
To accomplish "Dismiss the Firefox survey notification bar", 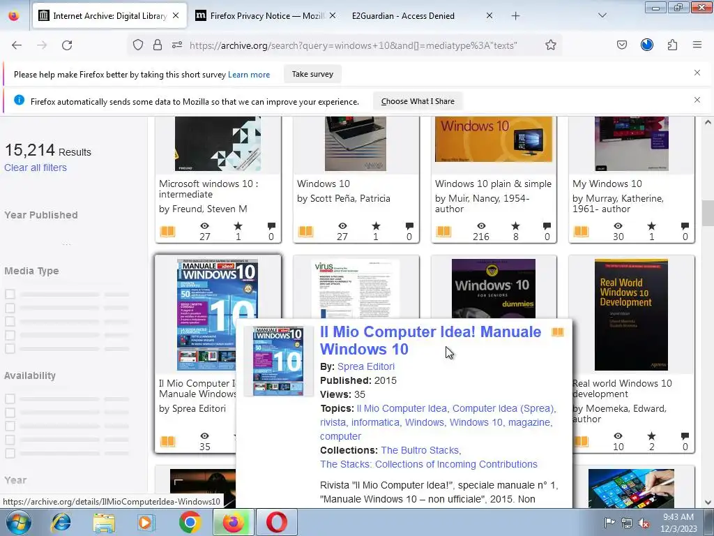I will [x=697, y=73].
